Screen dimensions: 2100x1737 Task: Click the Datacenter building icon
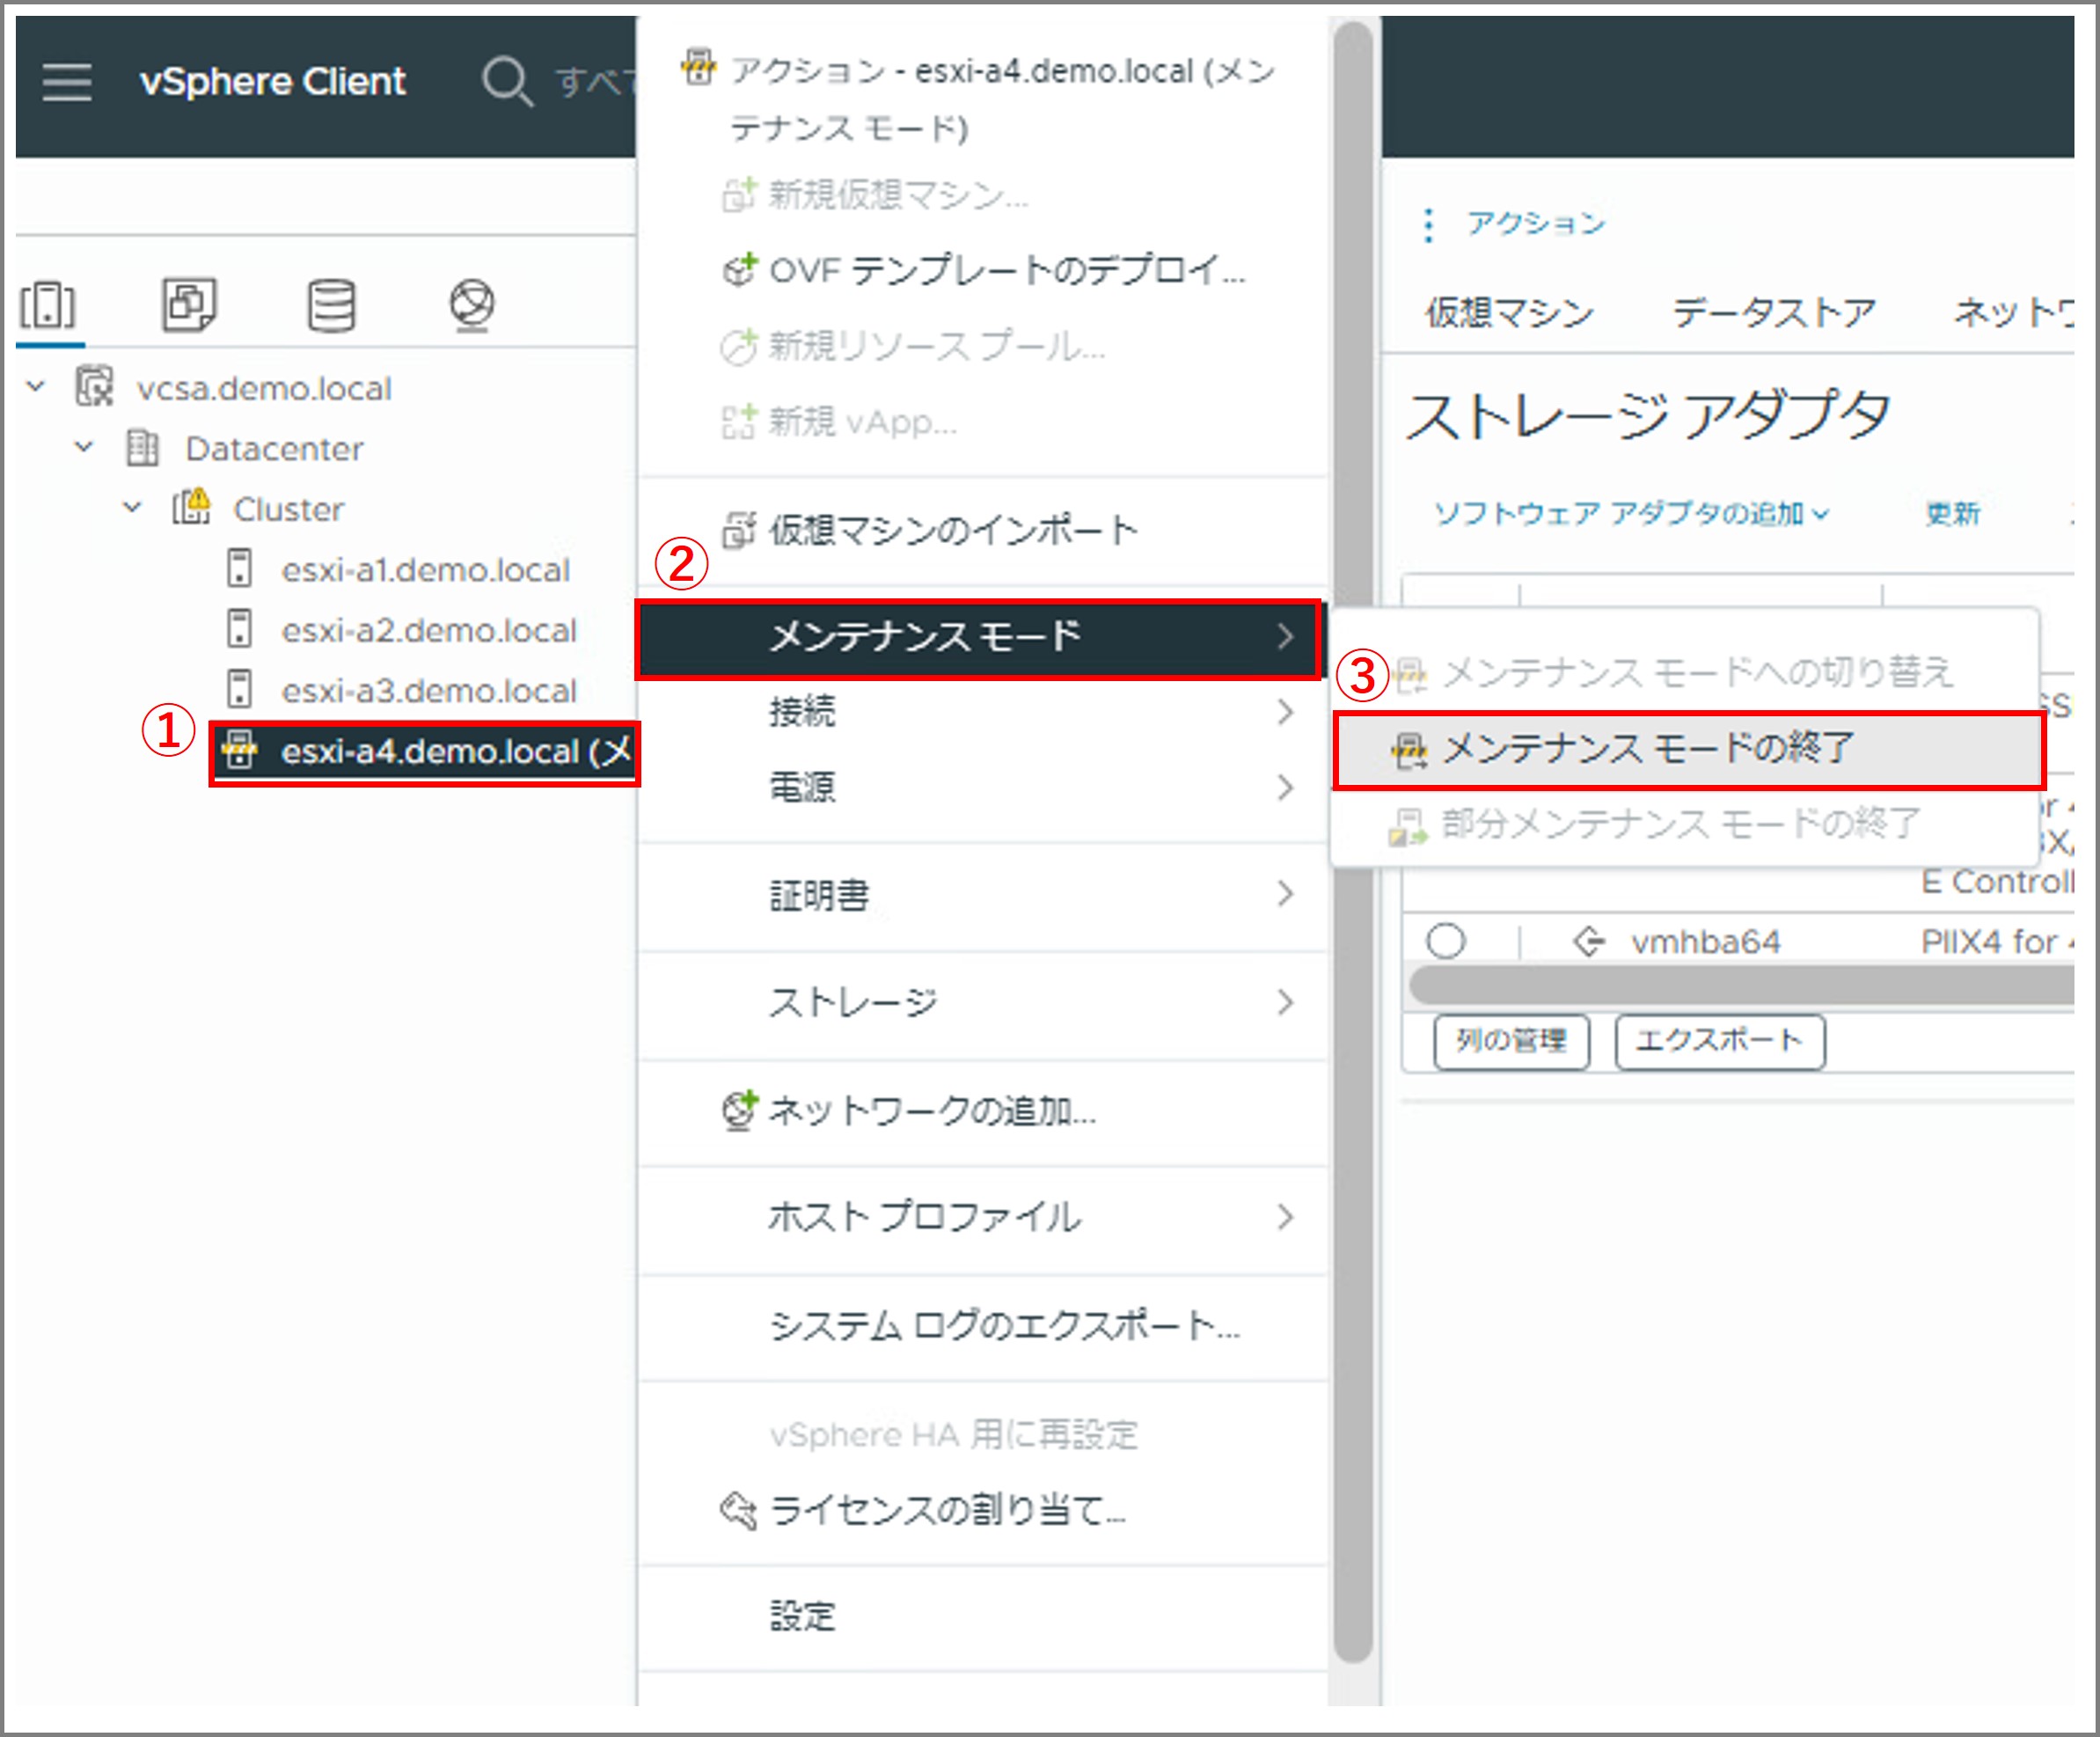[x=142, y=447]
